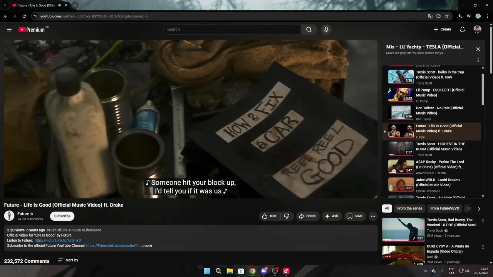Expand description with ...more

coord(146,245)
